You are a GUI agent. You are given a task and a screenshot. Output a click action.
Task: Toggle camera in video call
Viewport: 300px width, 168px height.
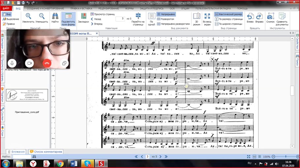click(29, 63)
